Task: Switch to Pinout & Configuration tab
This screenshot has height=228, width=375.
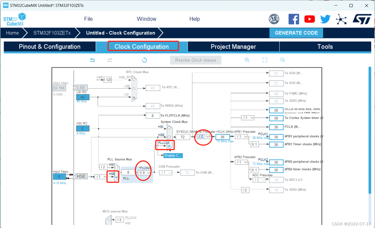Action: [x=50, y=47]
